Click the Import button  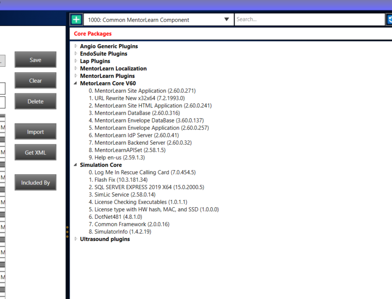36,131
